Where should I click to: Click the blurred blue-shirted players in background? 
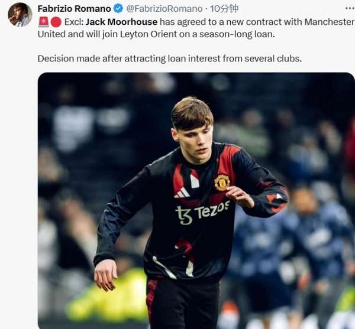[x=291, y=245]
